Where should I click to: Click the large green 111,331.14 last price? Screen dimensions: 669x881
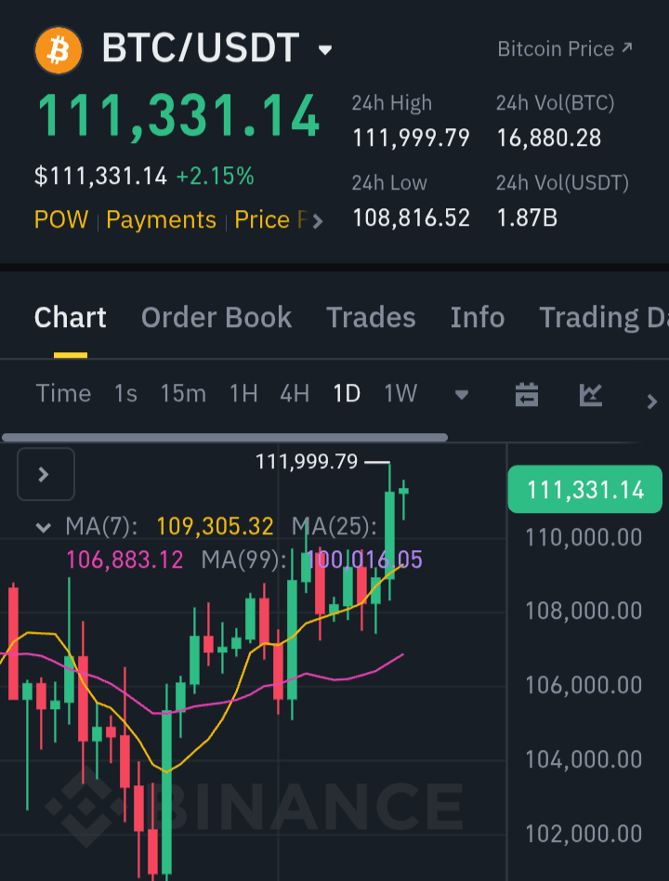coord(178,117)
